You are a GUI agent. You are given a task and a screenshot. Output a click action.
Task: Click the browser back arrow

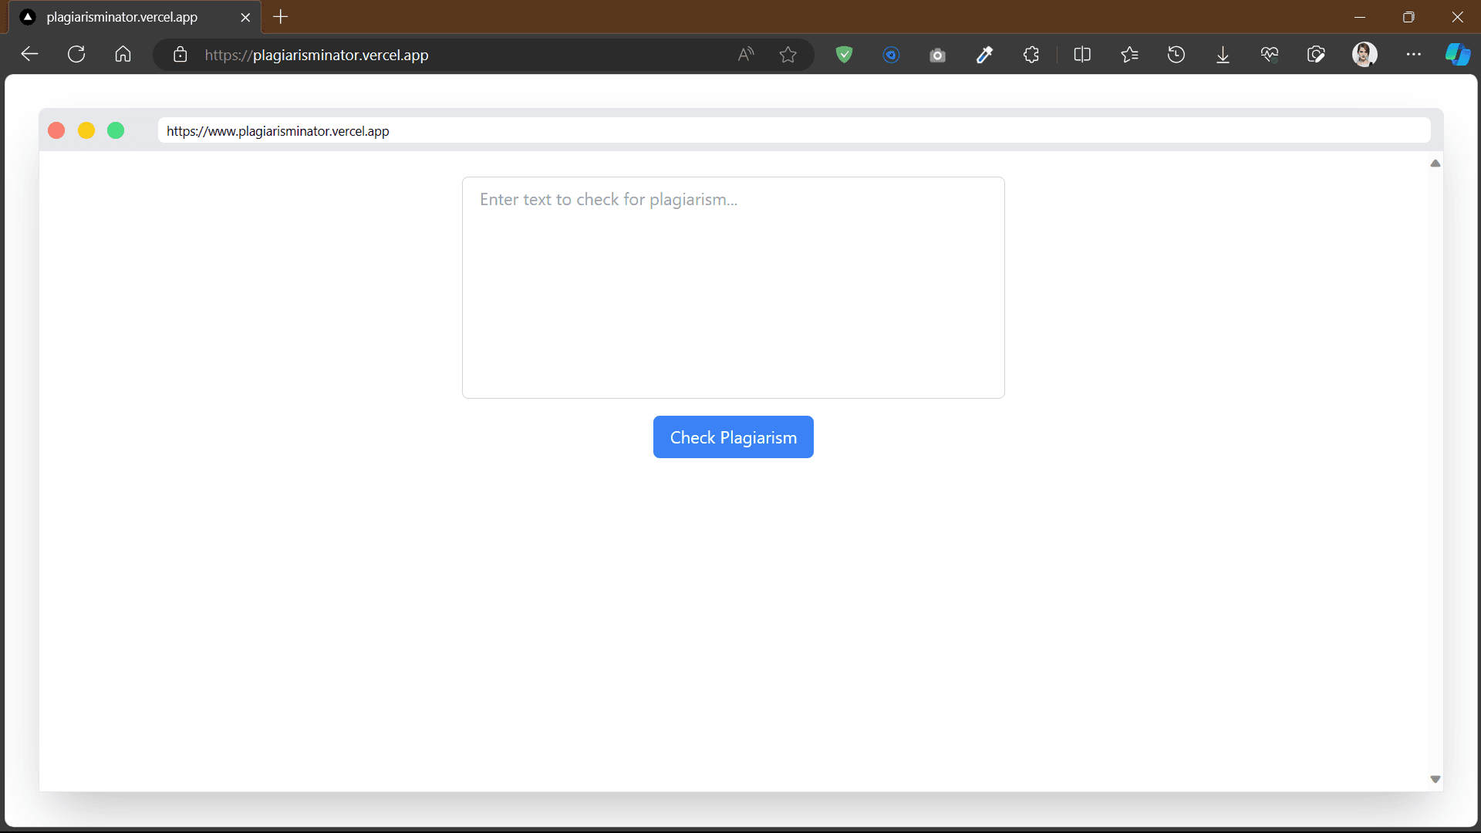pos(29,55)
